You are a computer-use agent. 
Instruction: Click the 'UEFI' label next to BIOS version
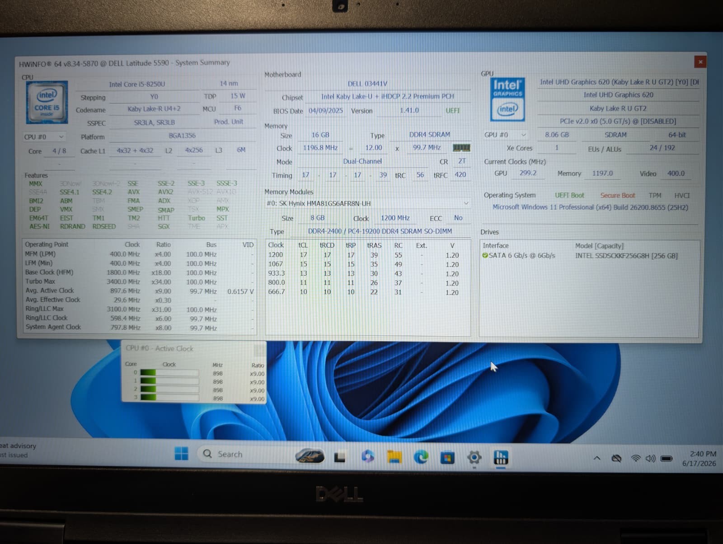453,111
